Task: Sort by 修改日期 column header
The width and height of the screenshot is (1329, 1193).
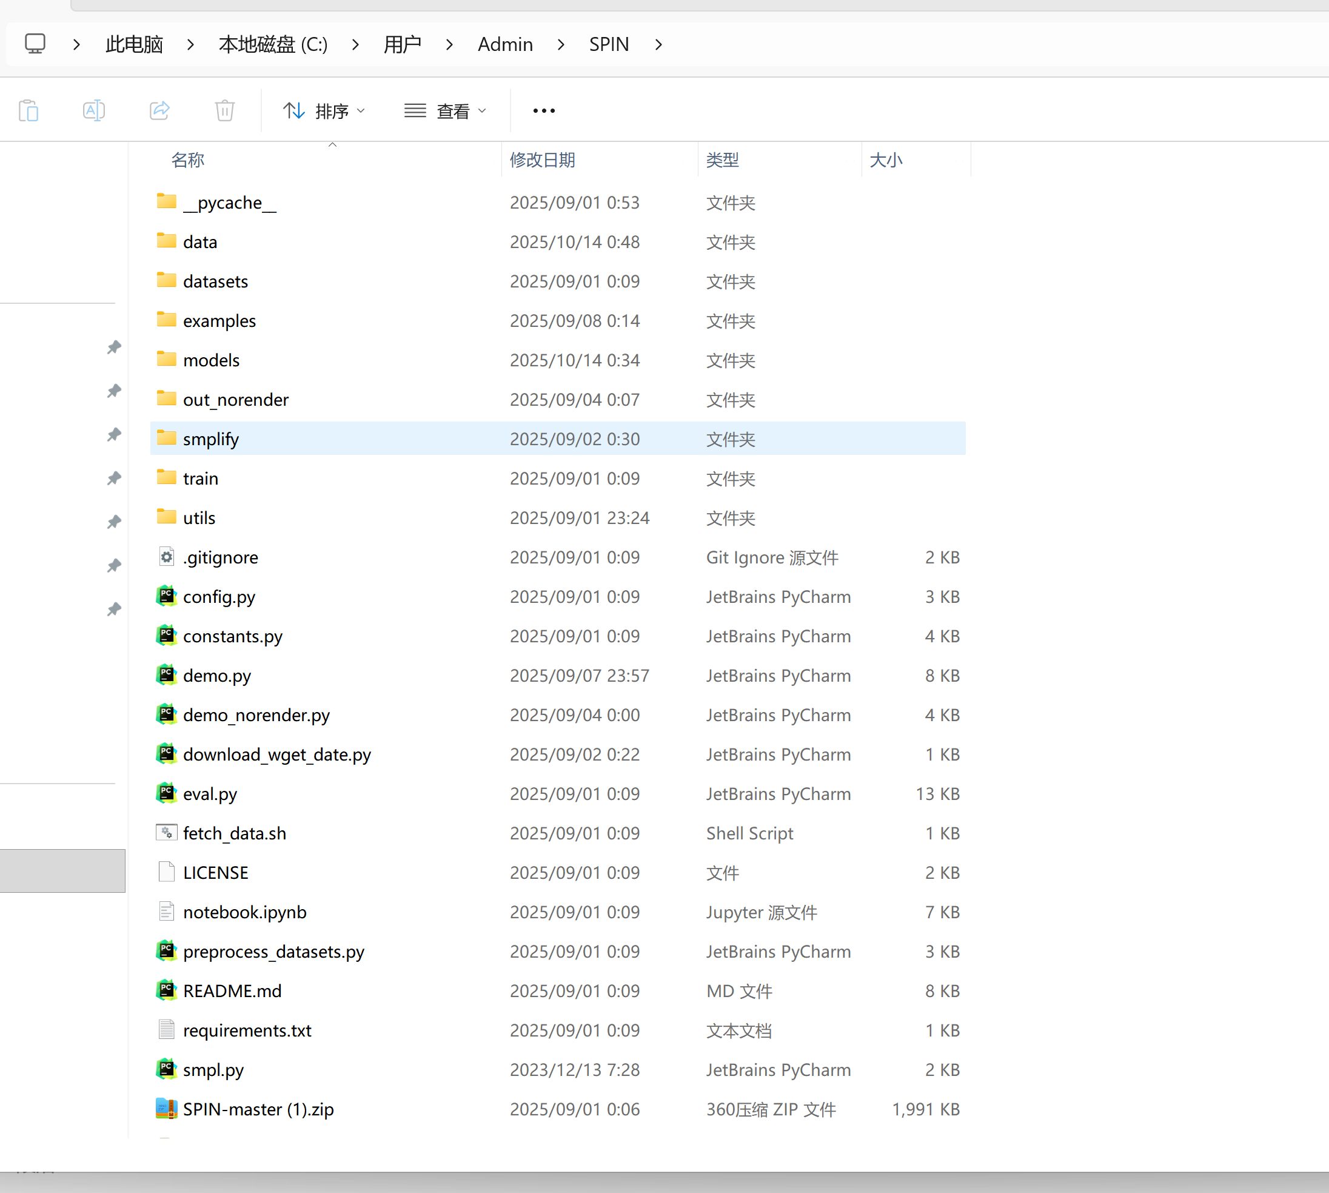Action: pos(543,160)
